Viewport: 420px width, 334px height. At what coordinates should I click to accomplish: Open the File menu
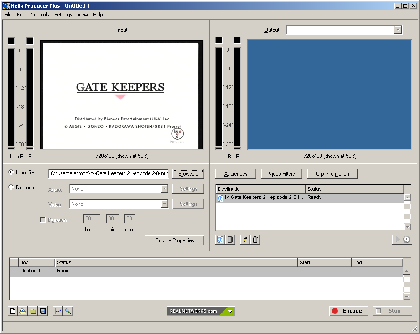(8, 15)
